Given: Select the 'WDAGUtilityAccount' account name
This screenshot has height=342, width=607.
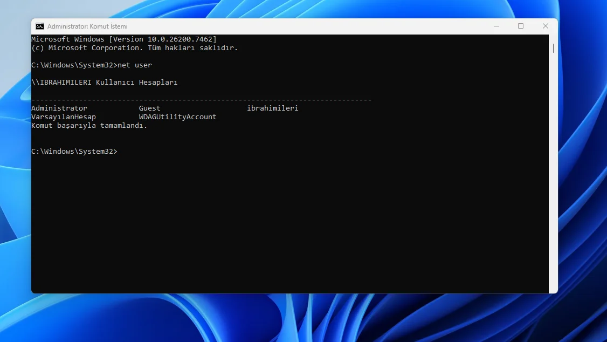Looking at the screenshot, I should coord(178,117).
